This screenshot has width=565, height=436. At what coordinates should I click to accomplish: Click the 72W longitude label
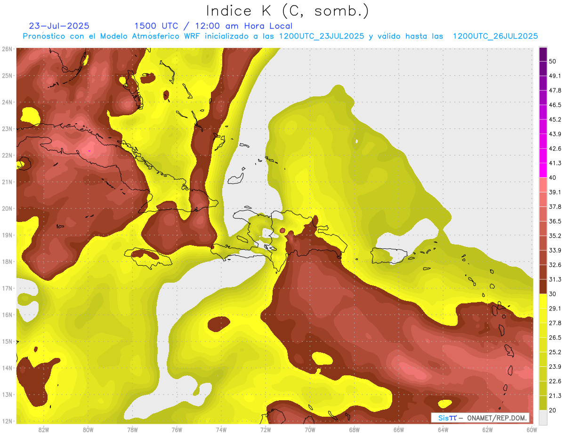266,430
